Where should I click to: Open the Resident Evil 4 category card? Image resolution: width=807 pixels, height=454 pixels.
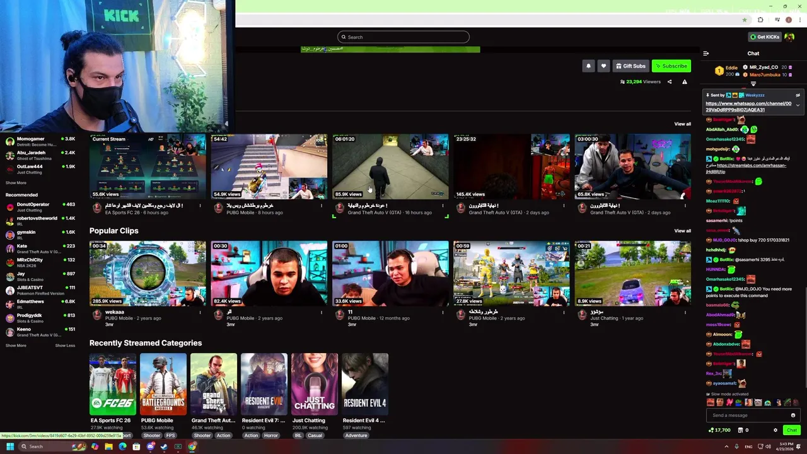click(x=365, y=383)
